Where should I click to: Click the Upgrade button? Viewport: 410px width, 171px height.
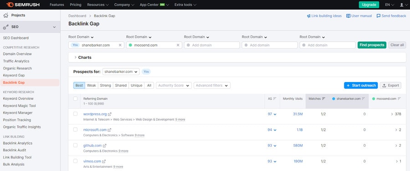pos(369,5)
